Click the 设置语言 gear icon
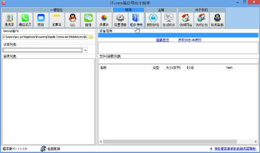This screenshot has width=260, height=153. [120, 20]
